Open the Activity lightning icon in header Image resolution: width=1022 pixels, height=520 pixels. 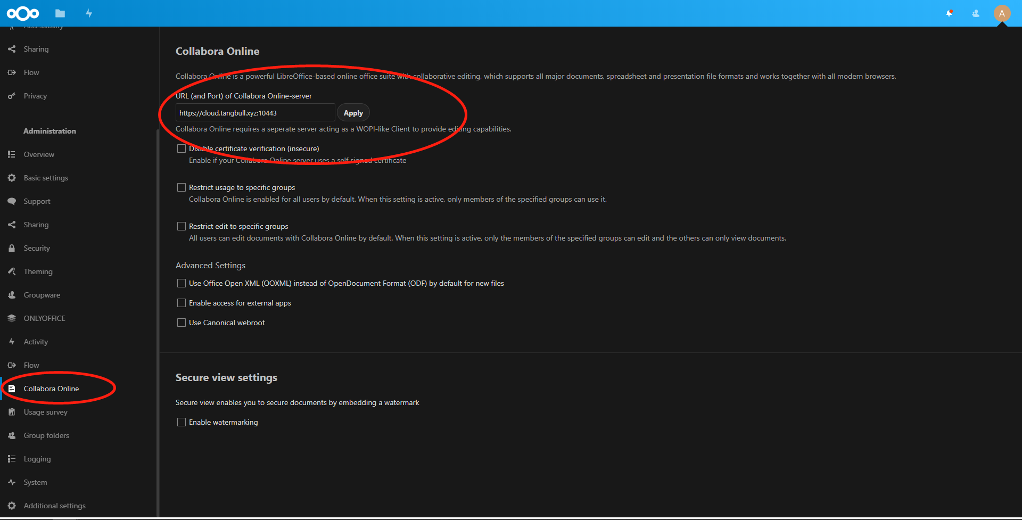89,13
